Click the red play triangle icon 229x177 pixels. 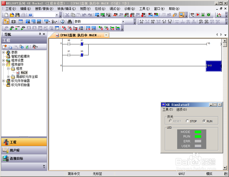198,15
